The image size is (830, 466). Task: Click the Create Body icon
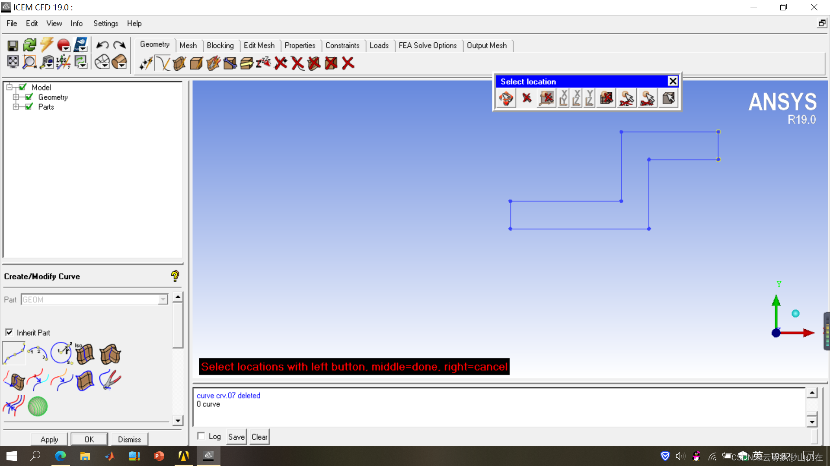pyautogui.click(x=196, y=63)
